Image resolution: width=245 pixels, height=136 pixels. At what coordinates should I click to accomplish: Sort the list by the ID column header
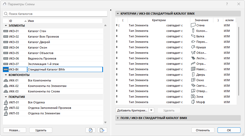[17, 21]
